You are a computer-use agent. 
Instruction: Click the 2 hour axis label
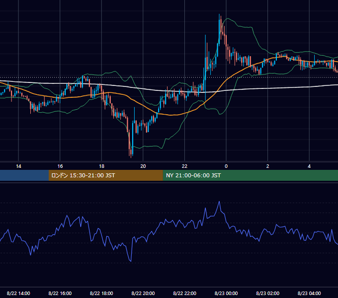(x=268, y=166)
